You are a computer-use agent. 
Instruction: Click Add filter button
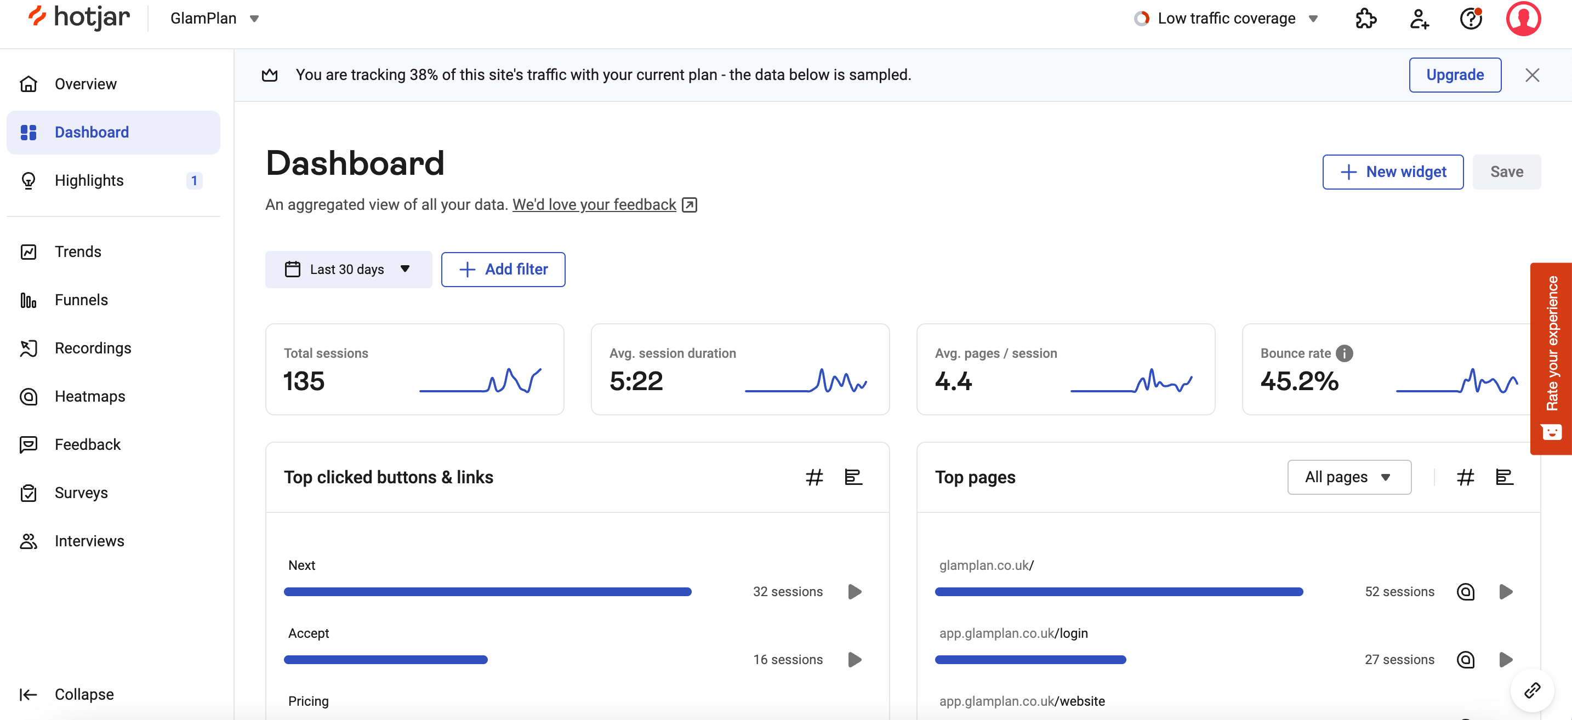[503, 269]
